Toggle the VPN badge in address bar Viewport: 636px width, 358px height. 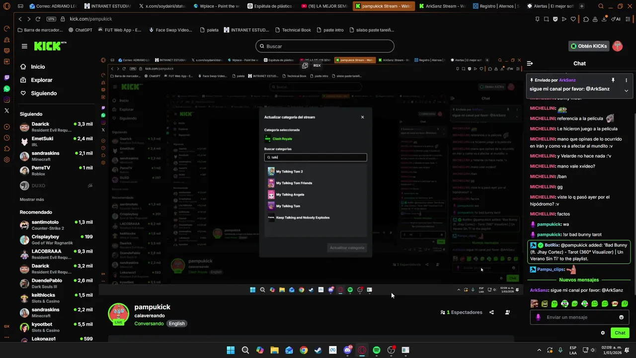(51, 19)
